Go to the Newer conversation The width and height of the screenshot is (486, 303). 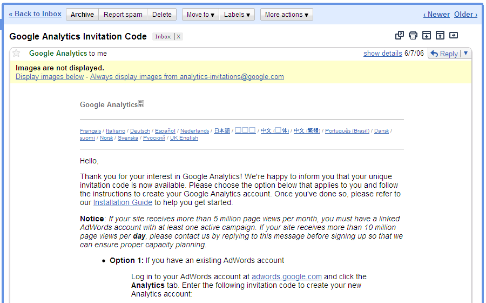pyautogui.click(x=436, y=14)
